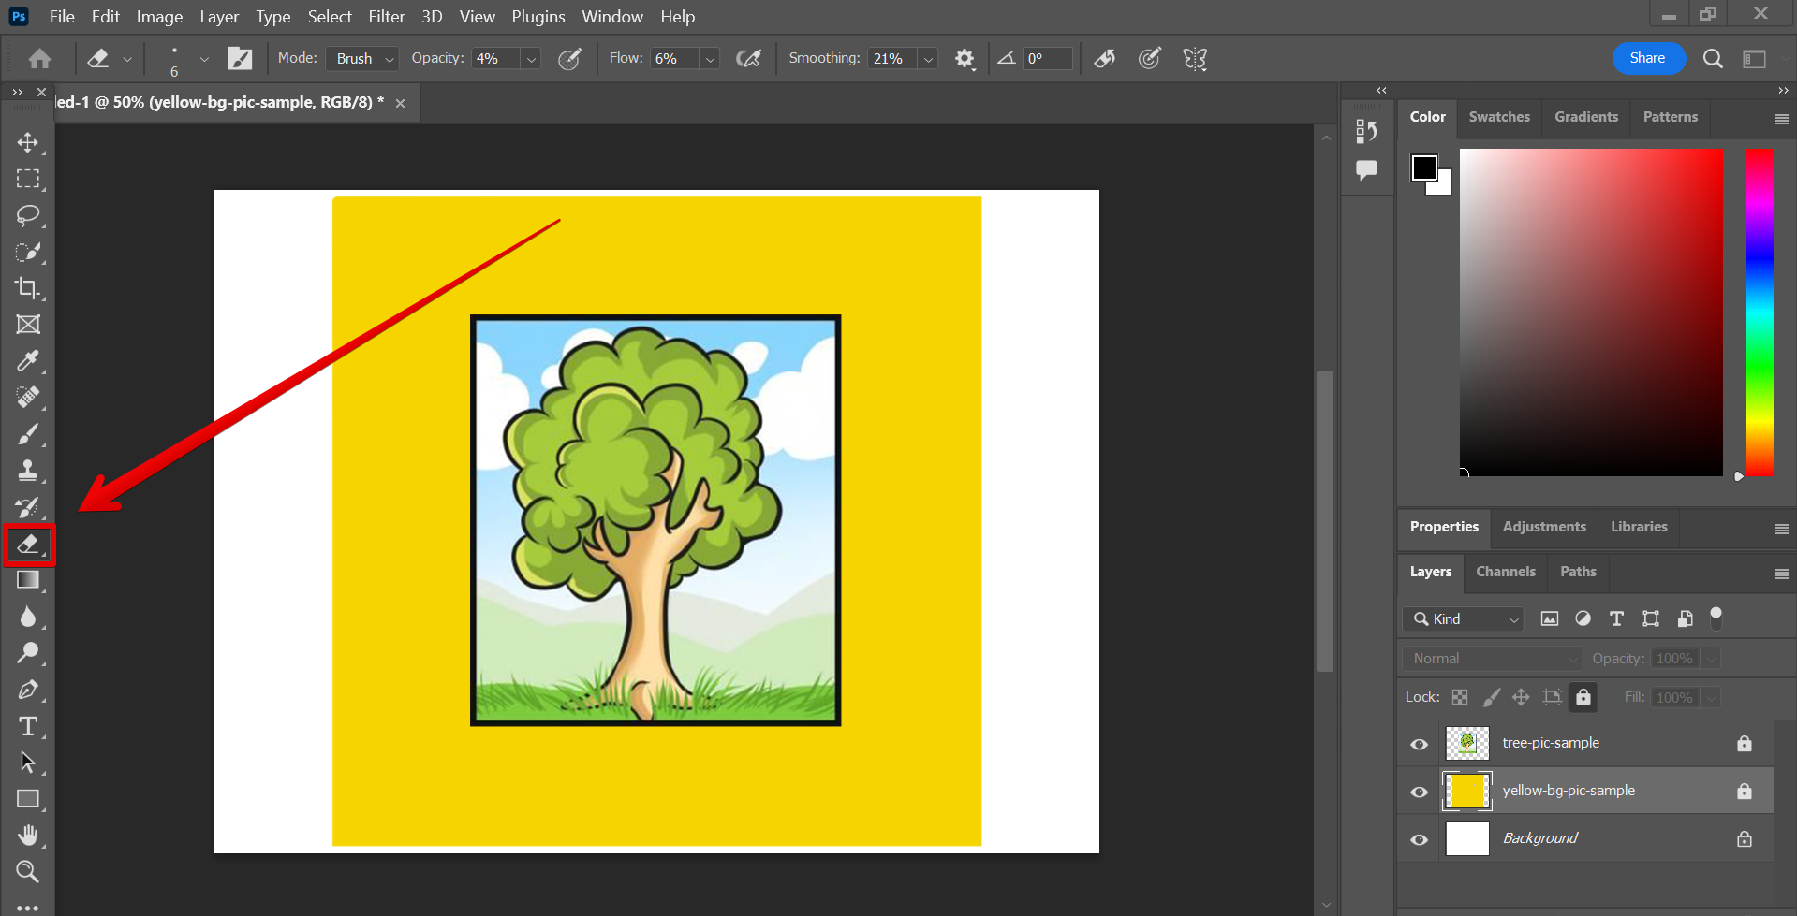Hide the Background layer
This screenshot has height=916, width=1797.
coord(1419,839)
